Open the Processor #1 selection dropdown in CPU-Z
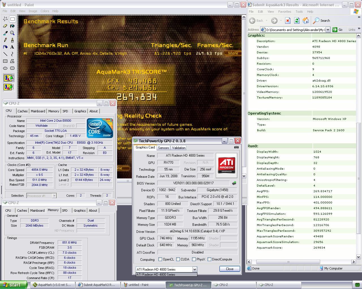The height and width of the screenshot is (289, 362). click(54, 196)
